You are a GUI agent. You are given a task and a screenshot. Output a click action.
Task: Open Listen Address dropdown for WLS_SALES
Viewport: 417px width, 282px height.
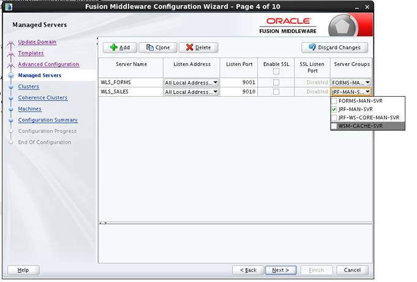tap(191, 92)
